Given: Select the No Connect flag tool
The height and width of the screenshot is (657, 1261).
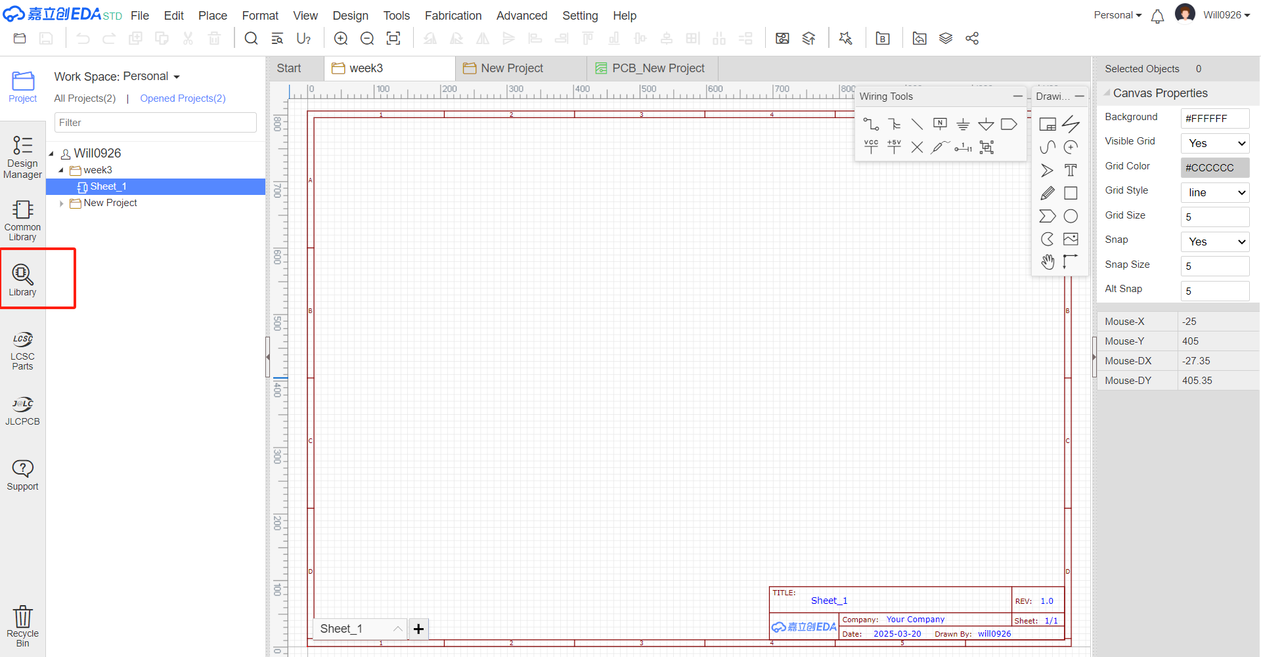Looking at the screenshot, I should [917, 147].
